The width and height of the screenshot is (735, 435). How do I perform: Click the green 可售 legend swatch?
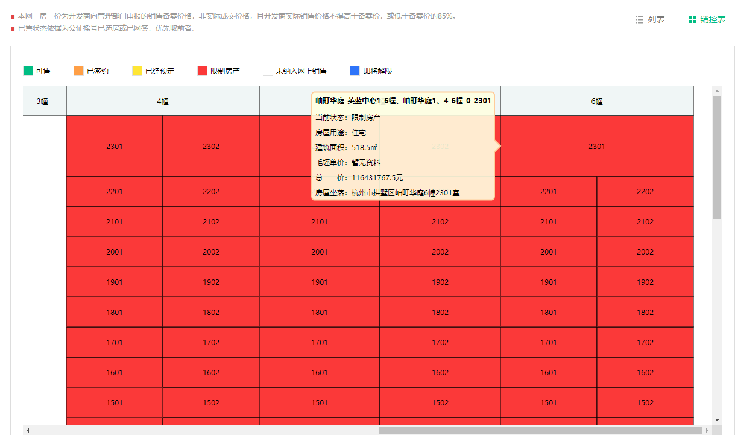tap(28, 71)
